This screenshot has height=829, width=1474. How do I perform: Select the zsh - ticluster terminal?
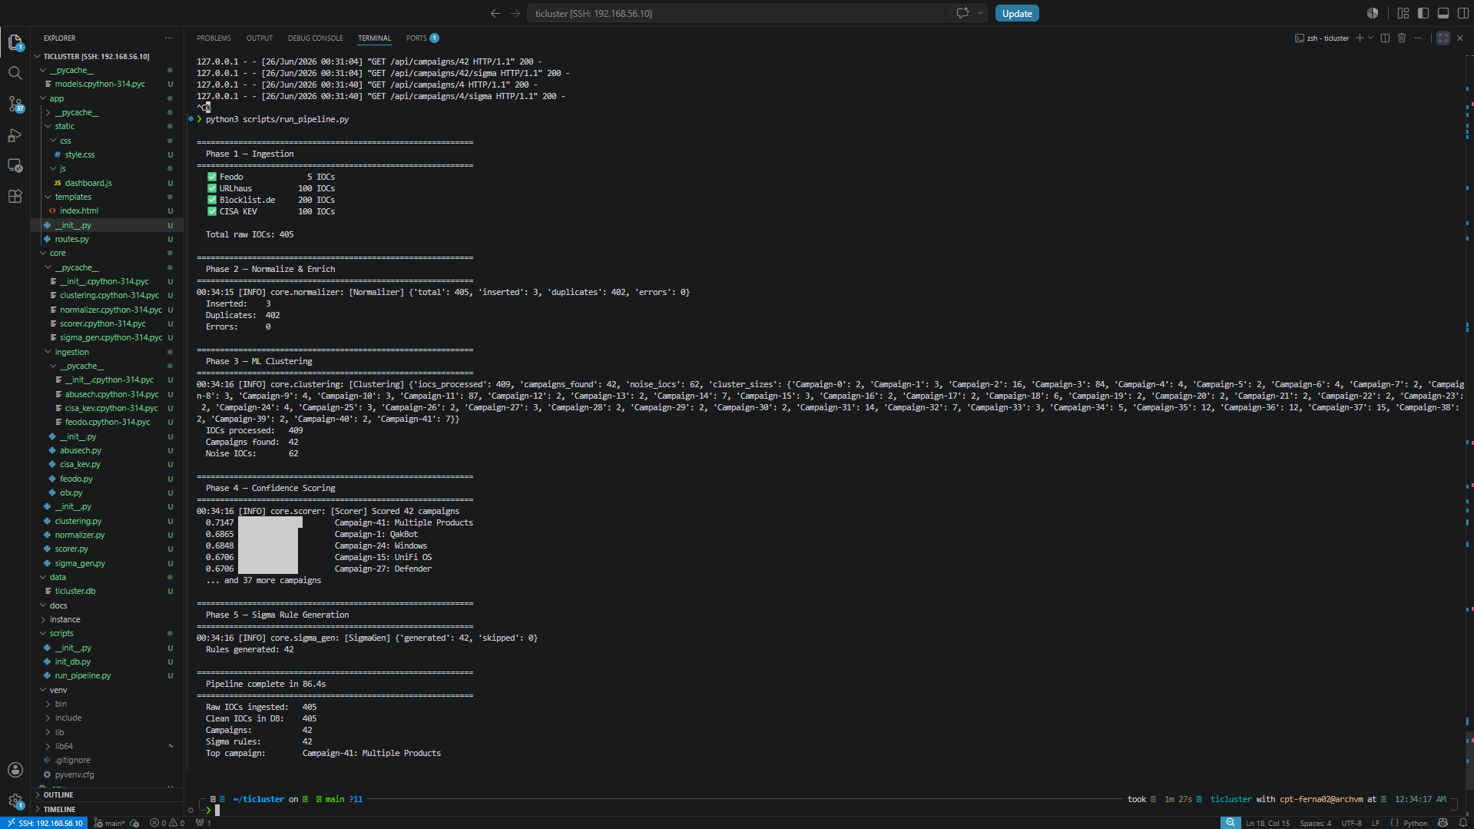tap(1322, 38)
